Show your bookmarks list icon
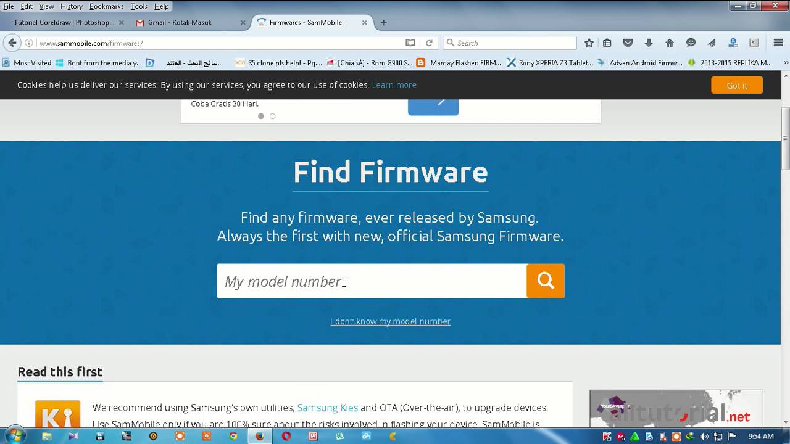The height and width of the screenshot is (444, 790). [607, 43]
